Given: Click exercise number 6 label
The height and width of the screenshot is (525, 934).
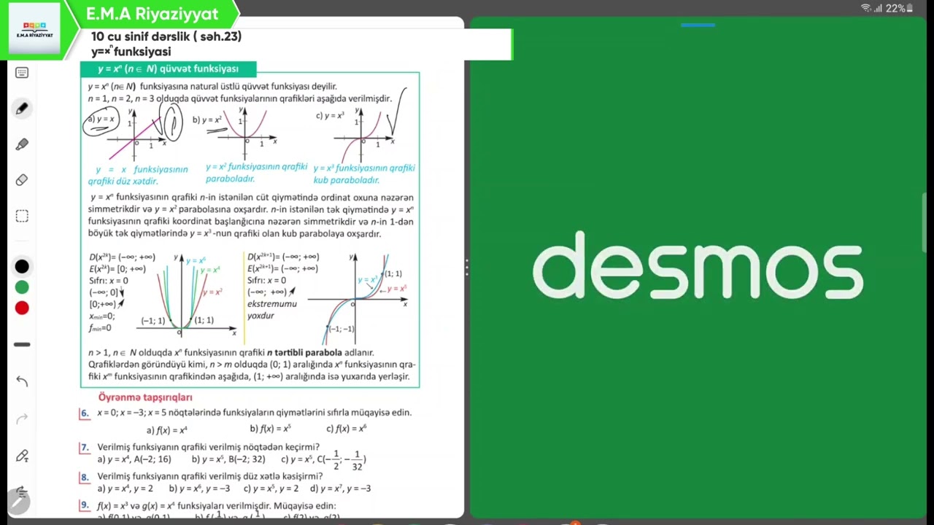Looking at the screenshot, I should pyautogui.click(x=84, y=413).
